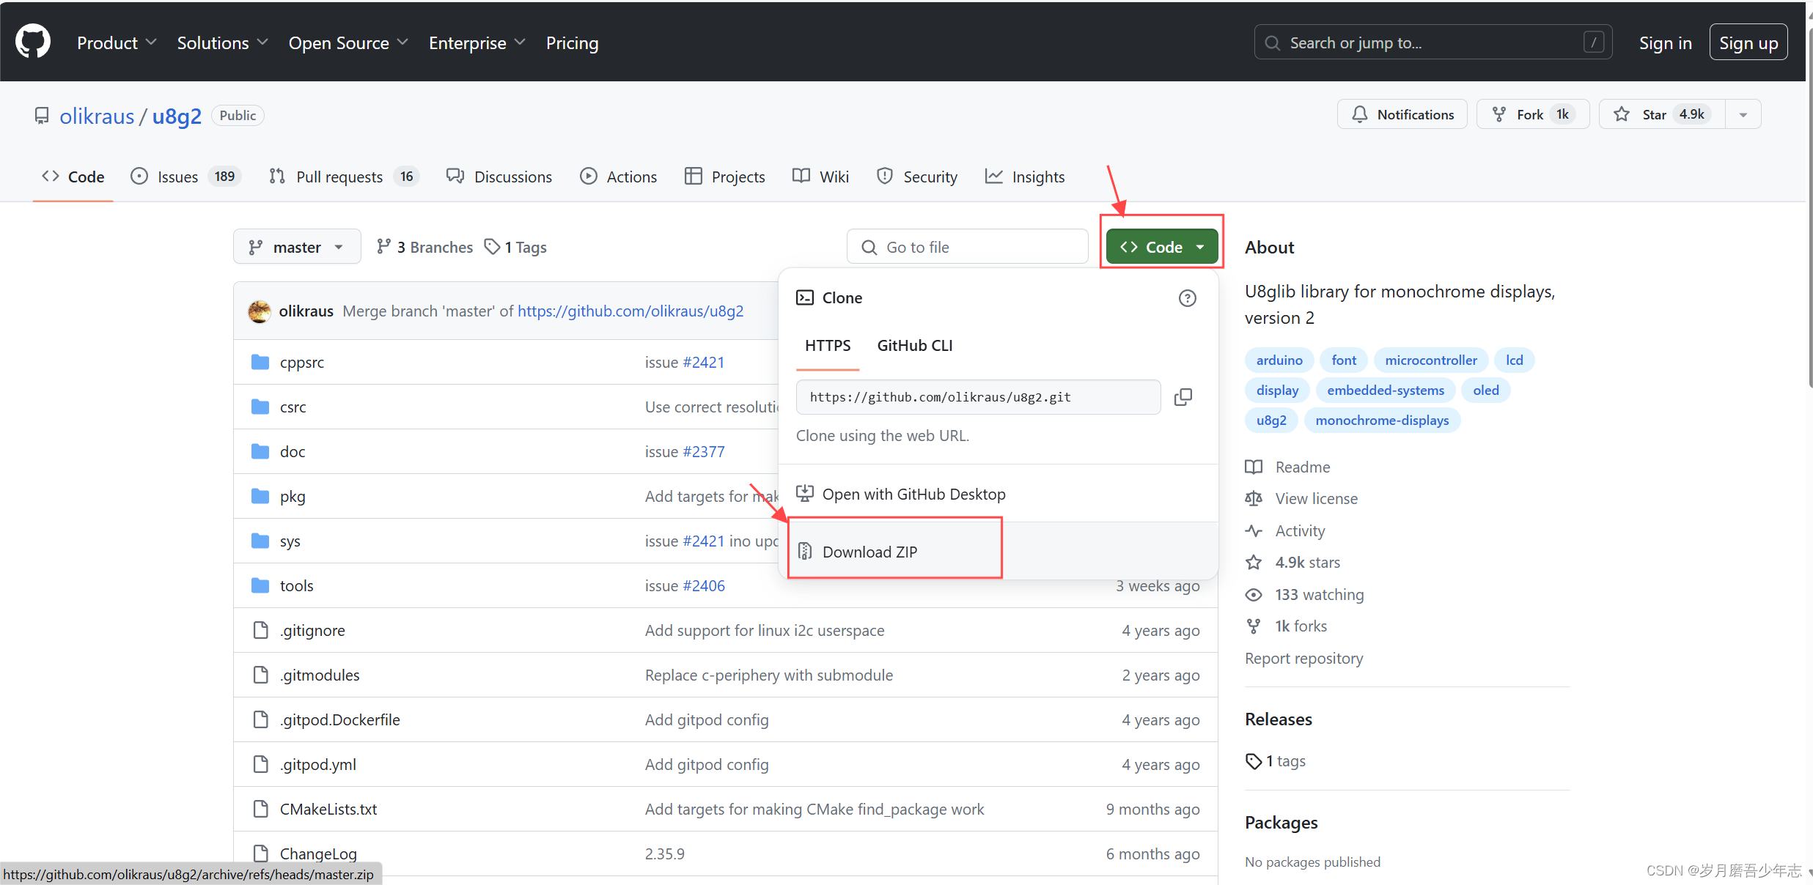This screenshot has width=1813, height=885.
Task: Switch to the Discussions tab
Action: coord(499,177)
